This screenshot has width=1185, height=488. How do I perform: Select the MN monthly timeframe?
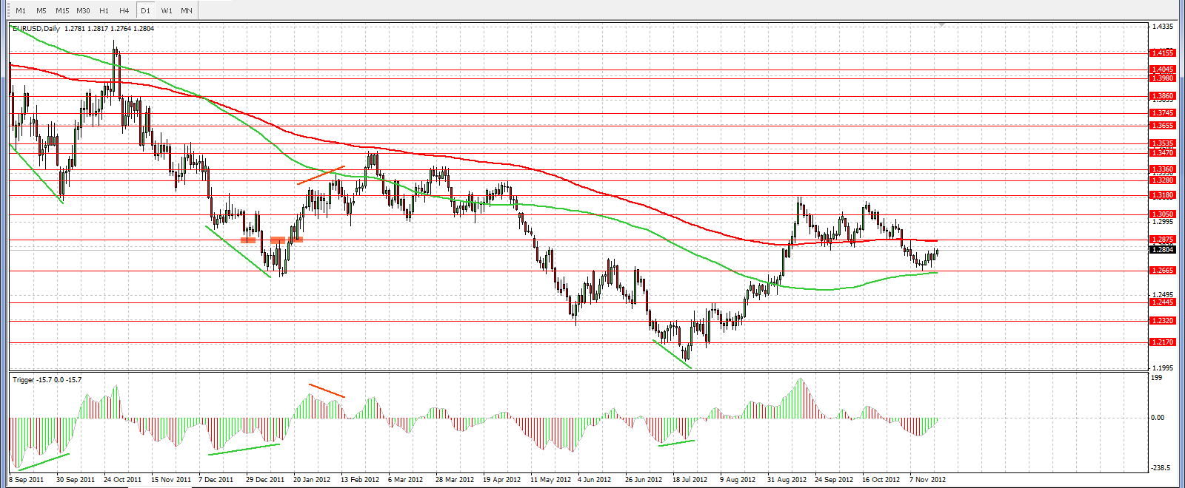click(187, 10)
